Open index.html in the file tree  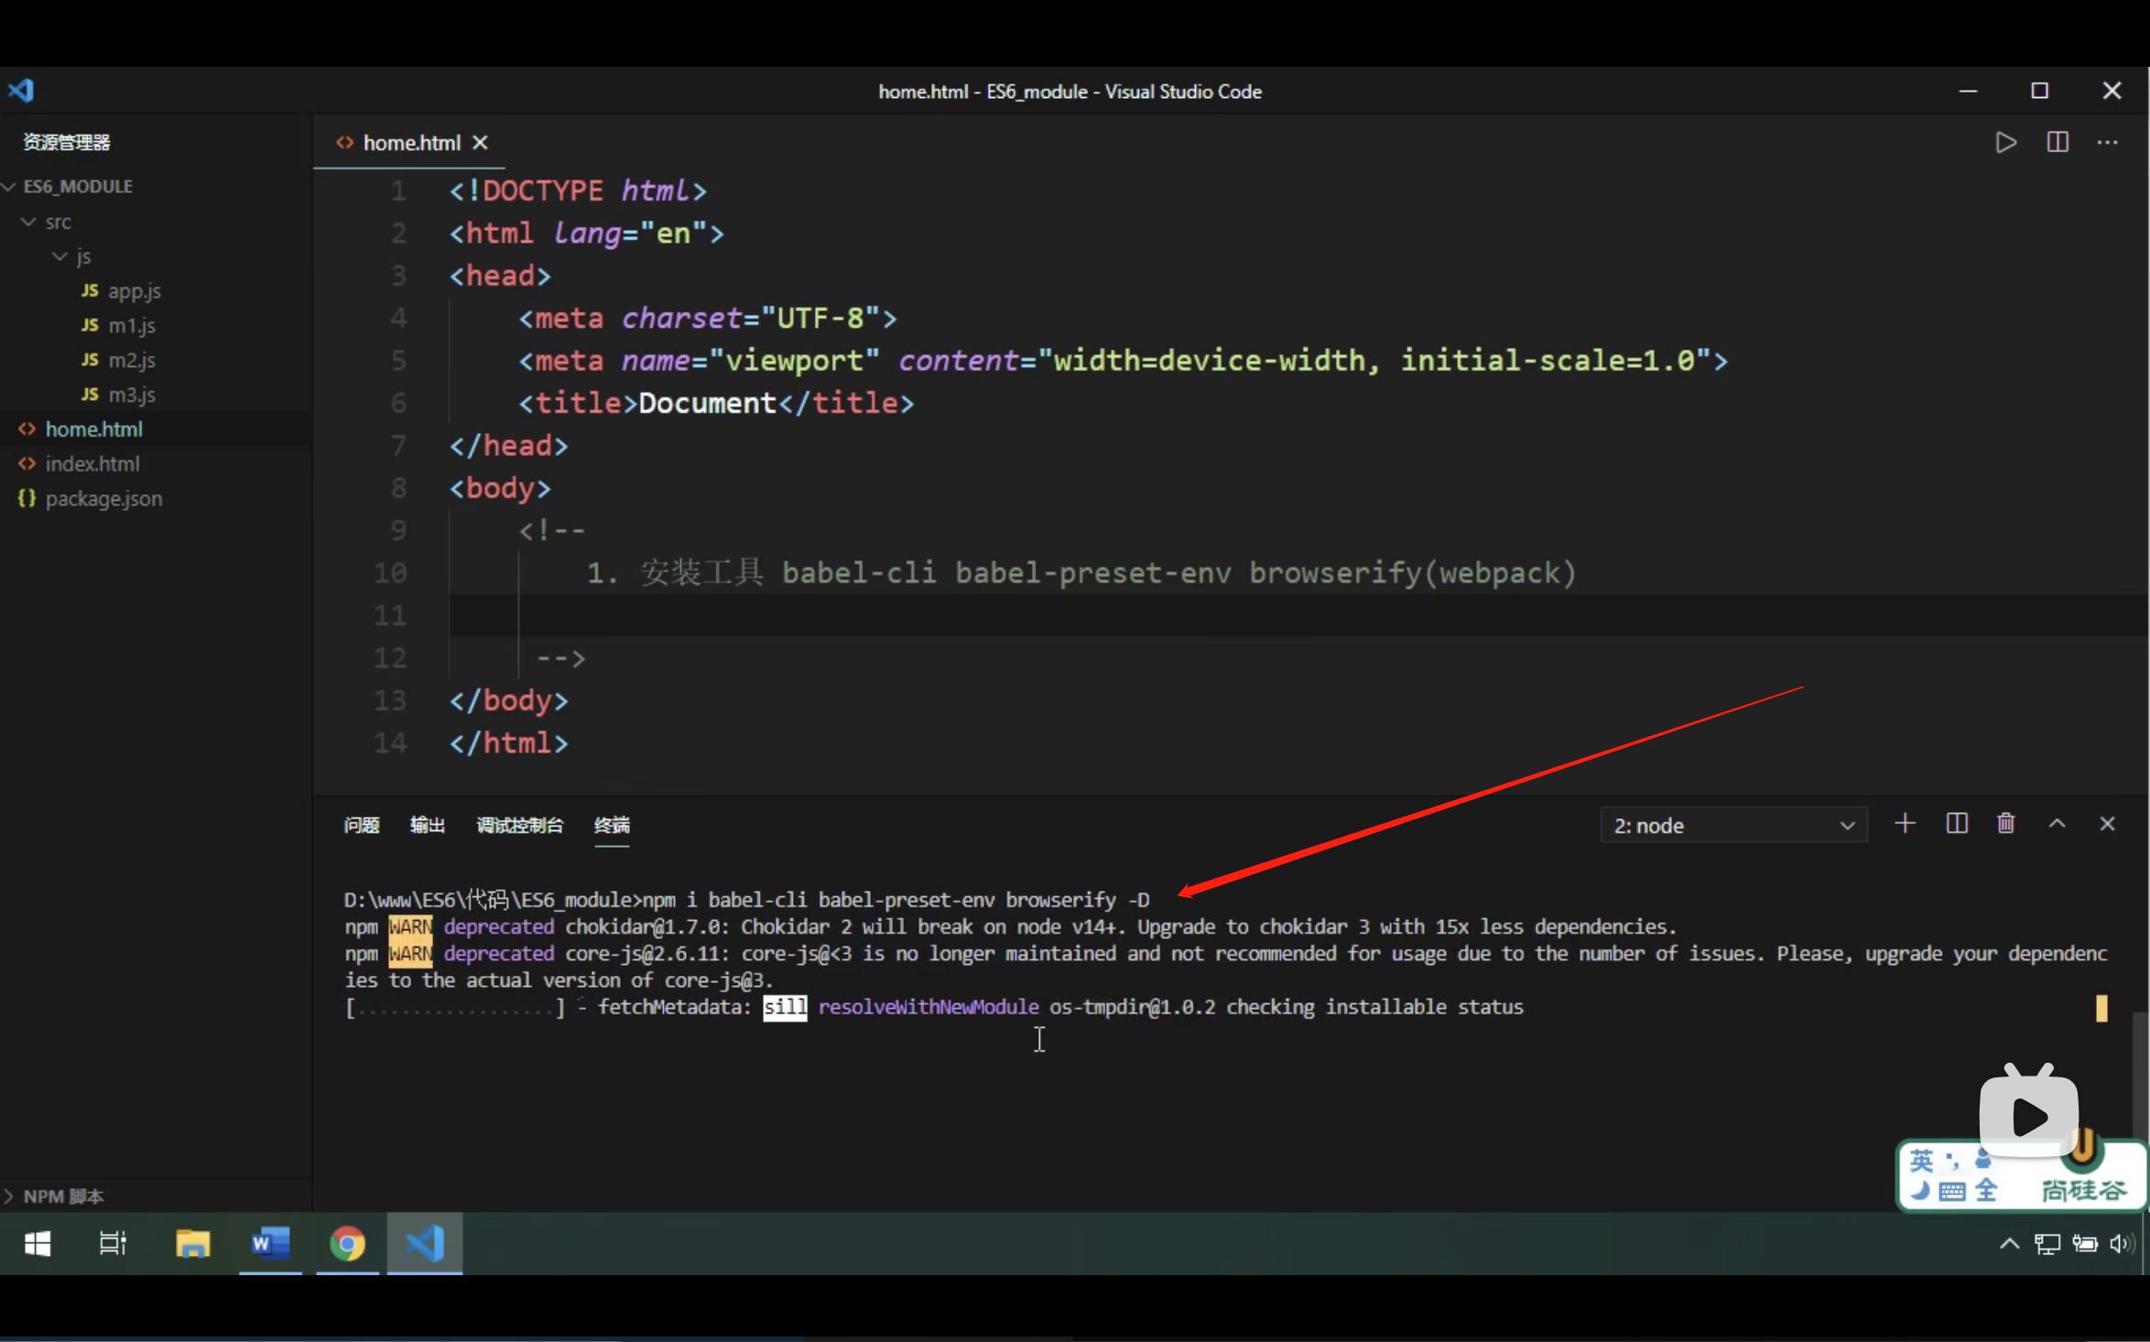click(x=92, y=464)
